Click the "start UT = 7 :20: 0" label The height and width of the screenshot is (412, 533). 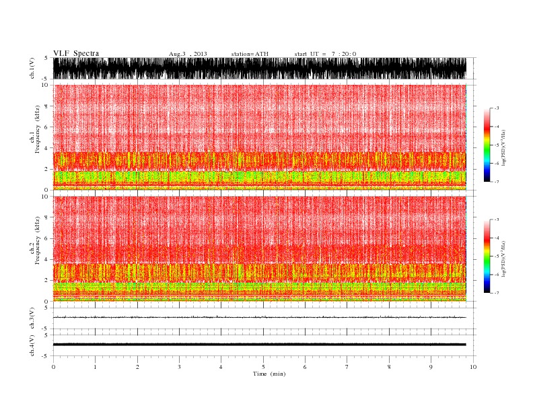point(325,54)
